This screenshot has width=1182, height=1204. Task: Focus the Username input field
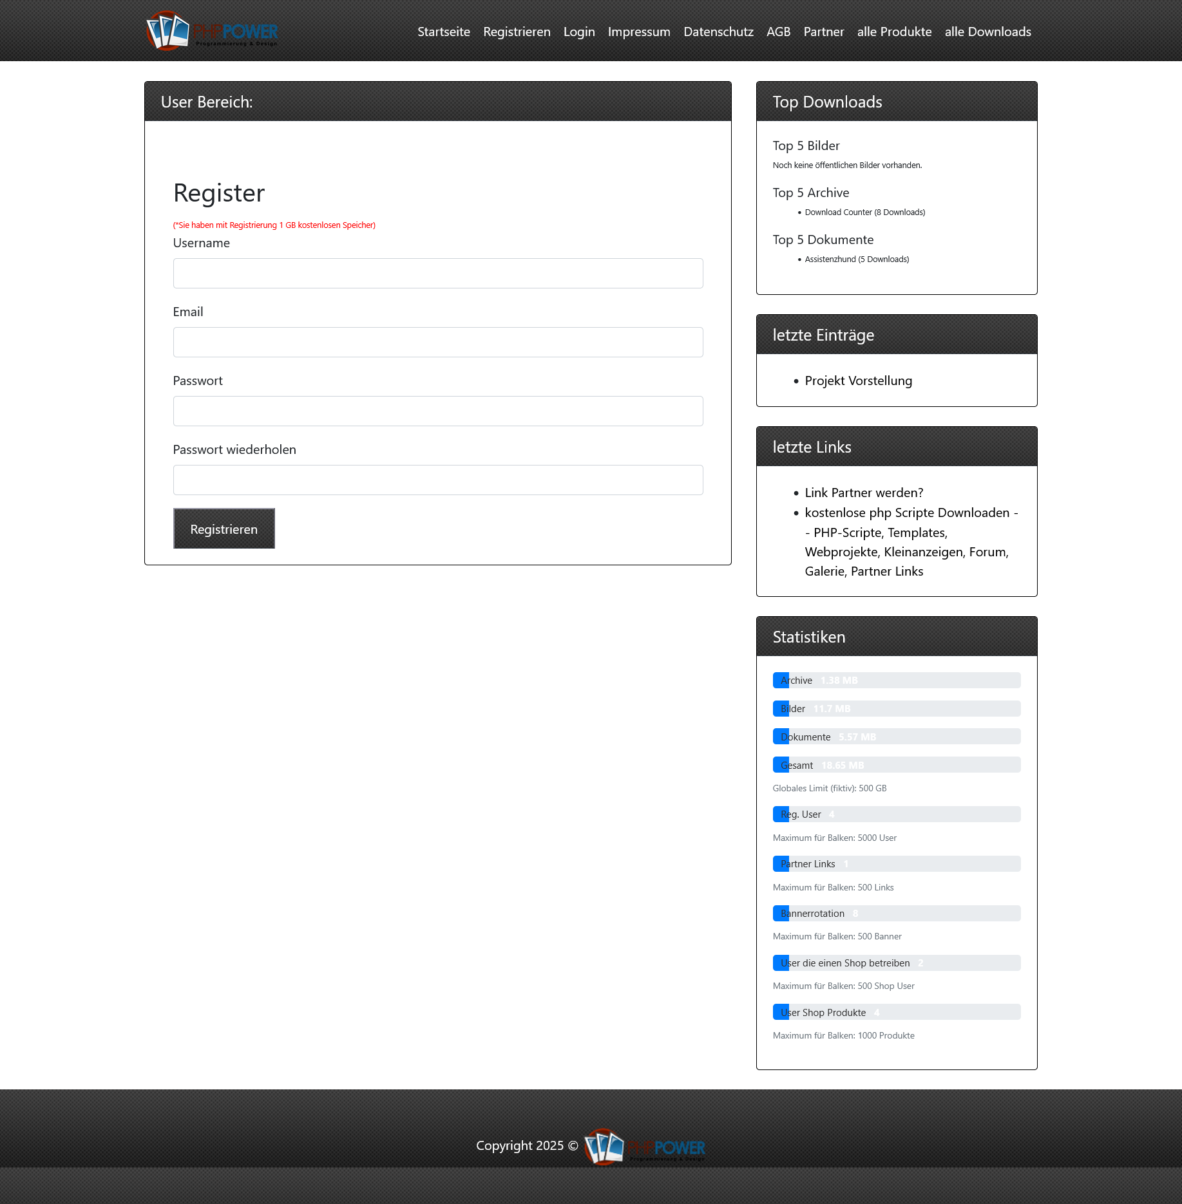click(437, 274)
